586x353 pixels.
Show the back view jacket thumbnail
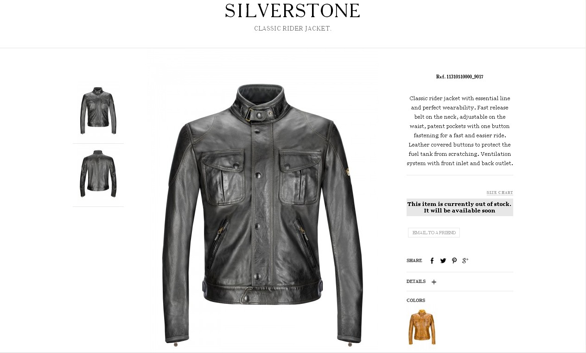[98, 174]
